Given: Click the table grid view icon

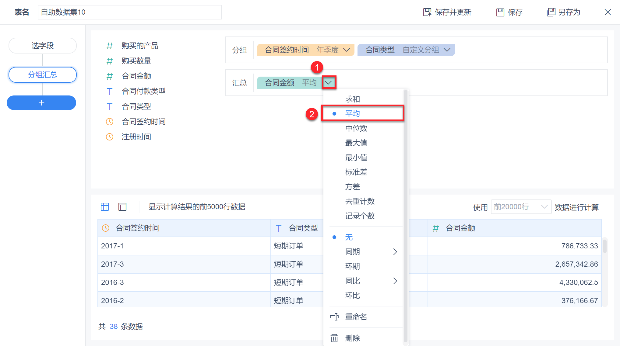Looking at the screenshot, I should point(104,207).
